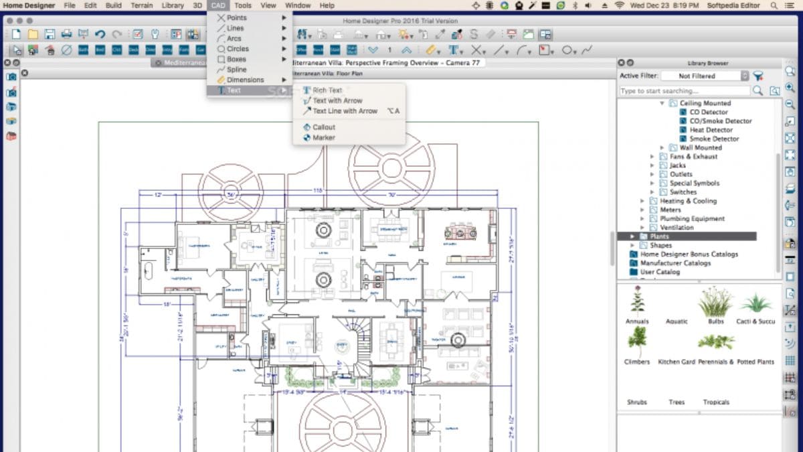
Task: Expand the Plants folder arrow
Action: click(632, 236)
